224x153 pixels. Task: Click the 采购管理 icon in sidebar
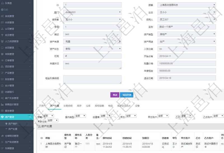click(2, 54)
